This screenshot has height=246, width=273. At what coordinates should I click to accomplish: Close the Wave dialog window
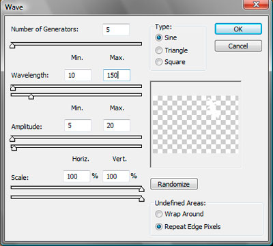click(255, 5)
